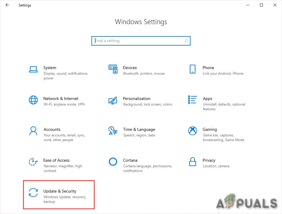The width and height of the screenshot is (282, 214).
Task: Click the System laptop icon
Action: tap(33, 69)
